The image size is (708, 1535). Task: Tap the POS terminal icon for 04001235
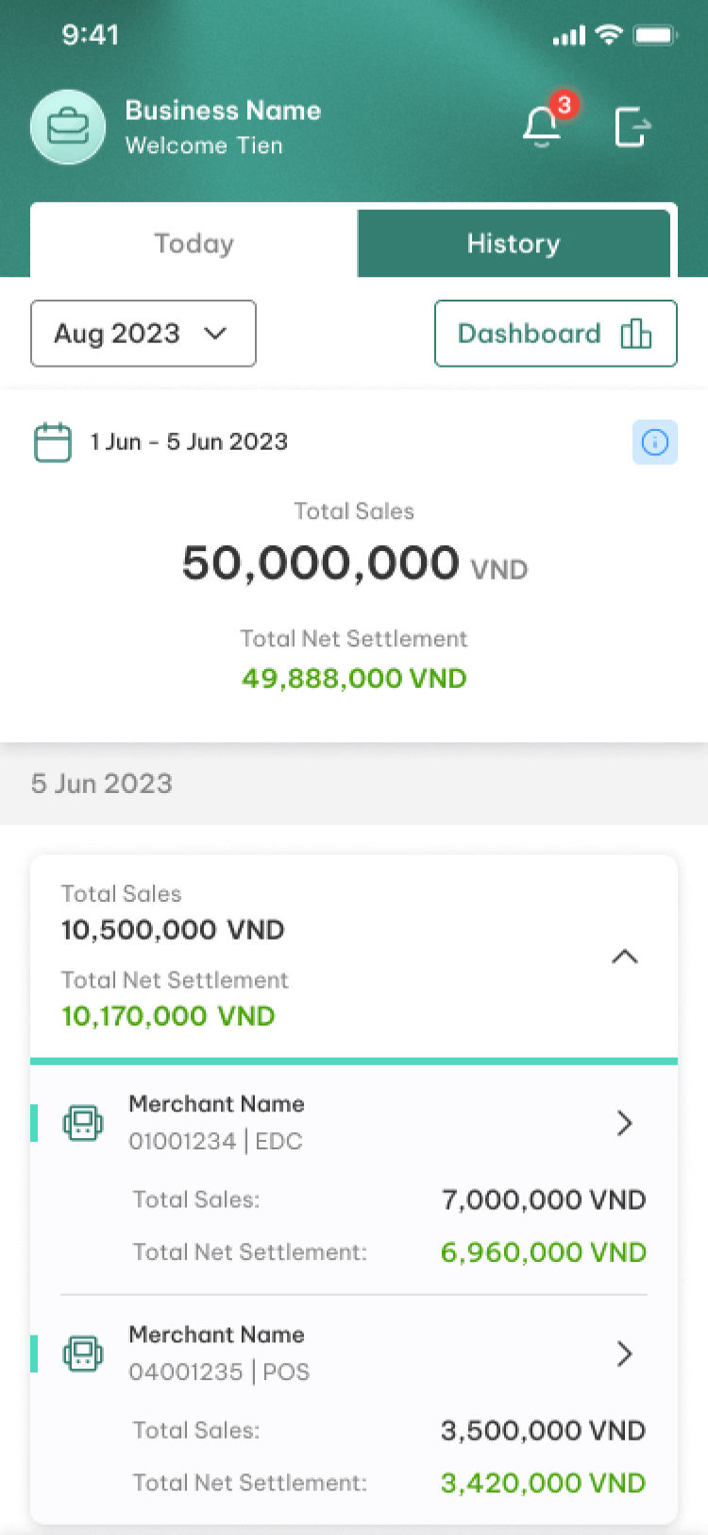pyautogui.click(x=83, y=1354)
